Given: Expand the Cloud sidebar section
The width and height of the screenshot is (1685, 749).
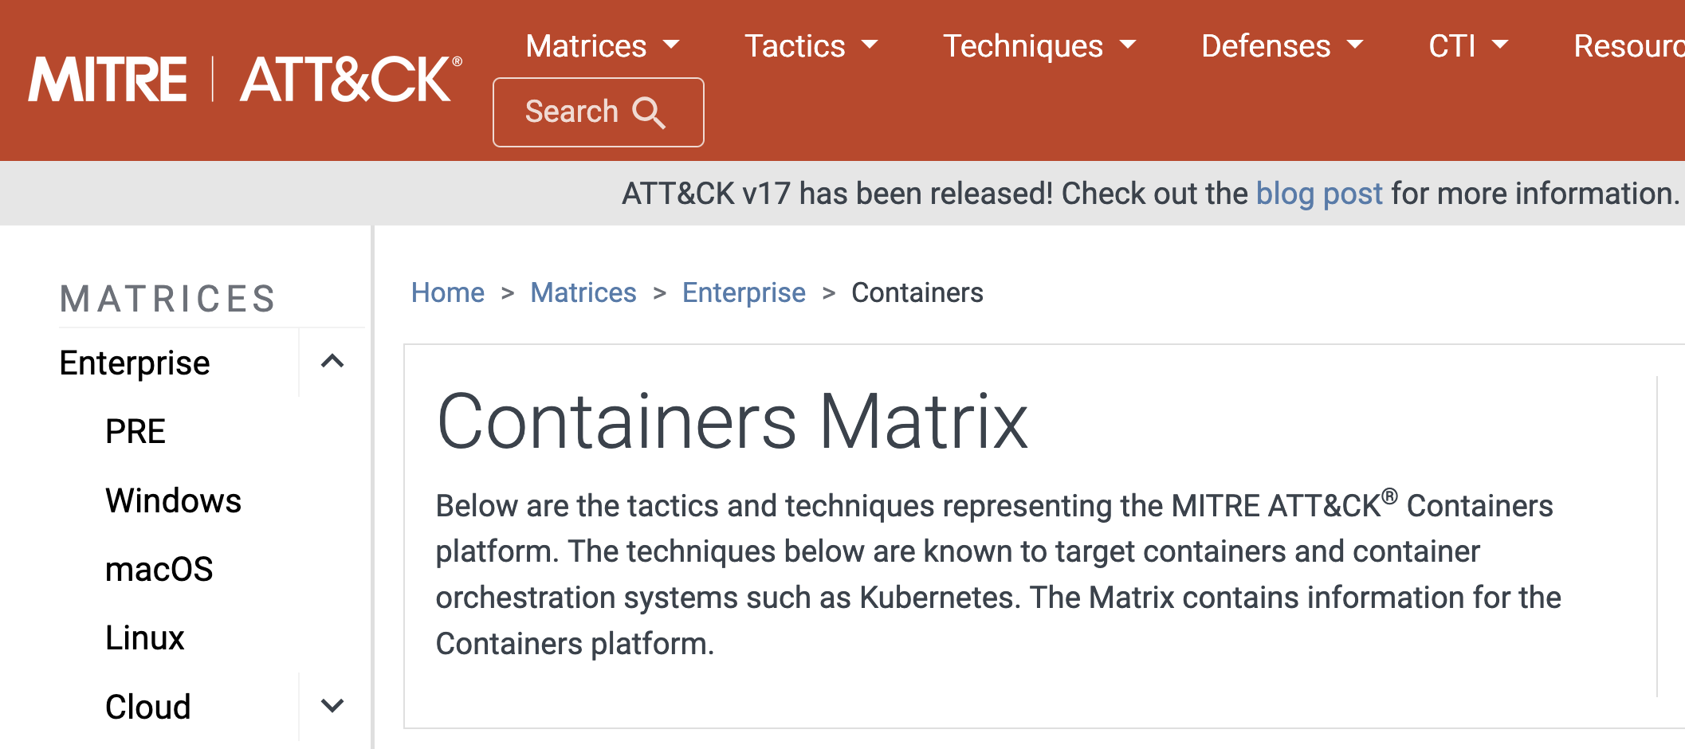Looking at the screenshot, I should coord(332,706).
